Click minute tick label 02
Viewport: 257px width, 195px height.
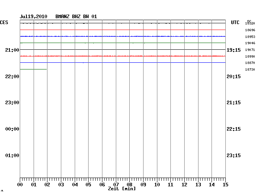pos(47,185)
